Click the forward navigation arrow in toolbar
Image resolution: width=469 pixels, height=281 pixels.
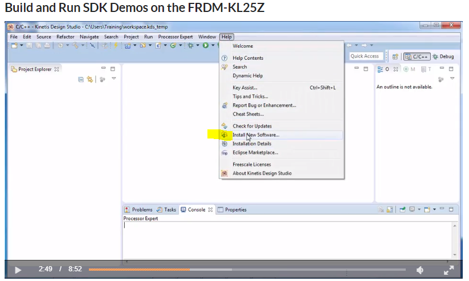[x=364, y=46]
